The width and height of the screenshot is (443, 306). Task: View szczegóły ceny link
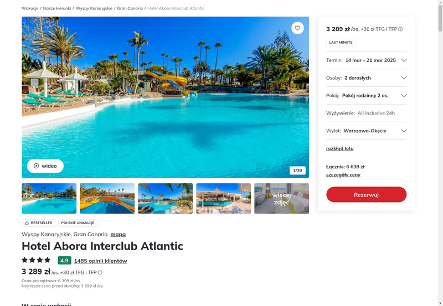pyautogui.click(x=343, y=175)
